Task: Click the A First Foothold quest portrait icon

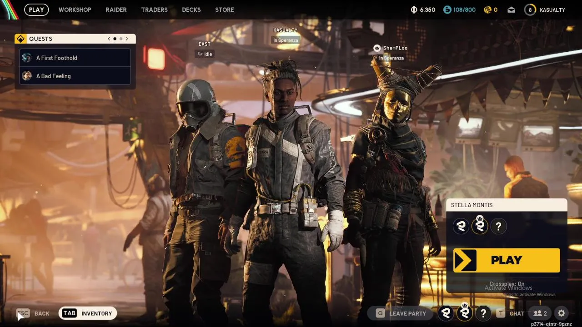Action: pyautogui.click(x=27, y=58)
